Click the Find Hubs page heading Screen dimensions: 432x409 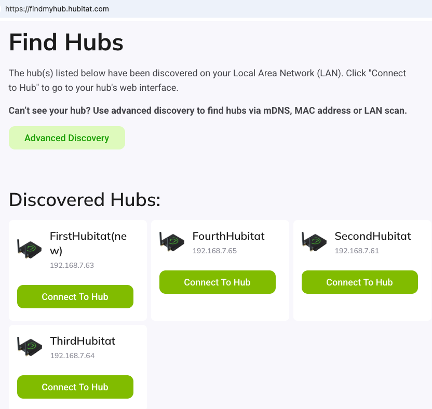(66, 43)
